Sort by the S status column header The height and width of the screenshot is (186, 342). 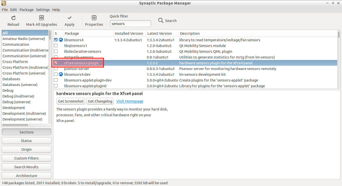click(x=56, y=33)
